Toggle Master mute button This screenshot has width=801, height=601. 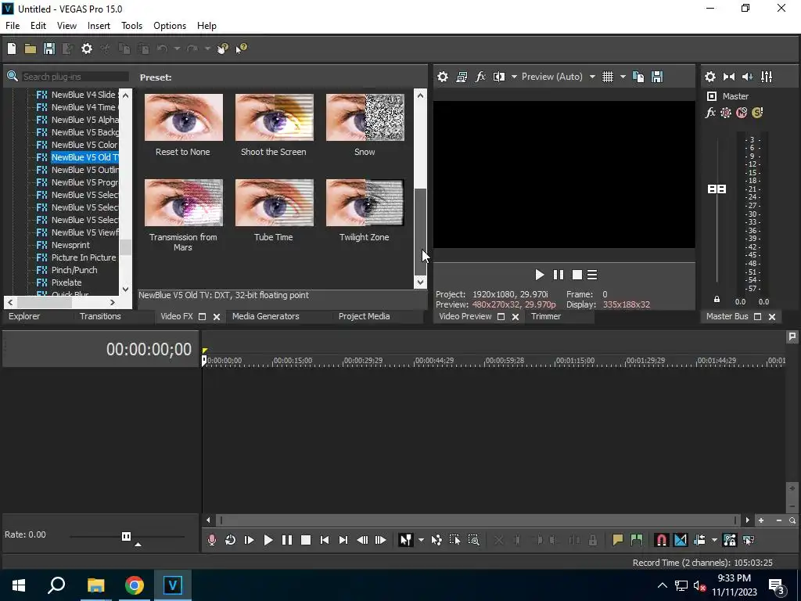[742, 113]
